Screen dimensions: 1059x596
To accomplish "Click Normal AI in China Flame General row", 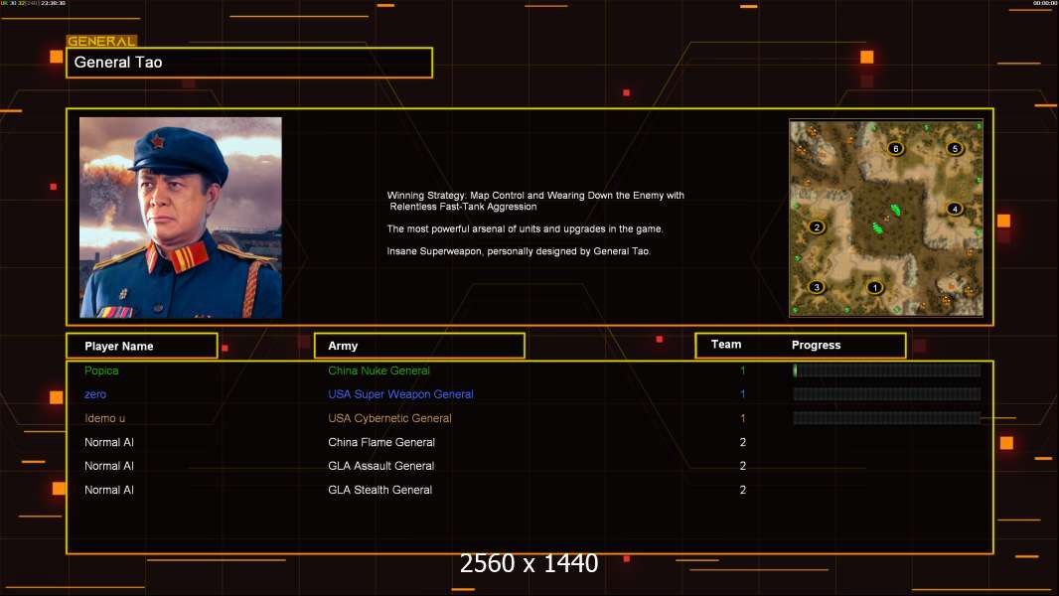I will pos(108,442).
